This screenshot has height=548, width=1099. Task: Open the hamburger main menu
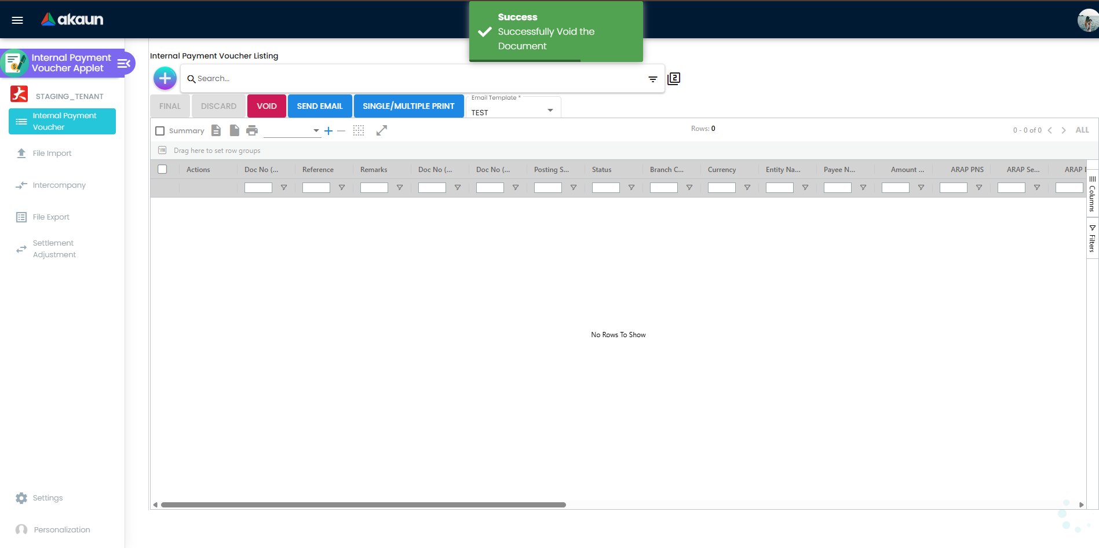pos(17,20)
